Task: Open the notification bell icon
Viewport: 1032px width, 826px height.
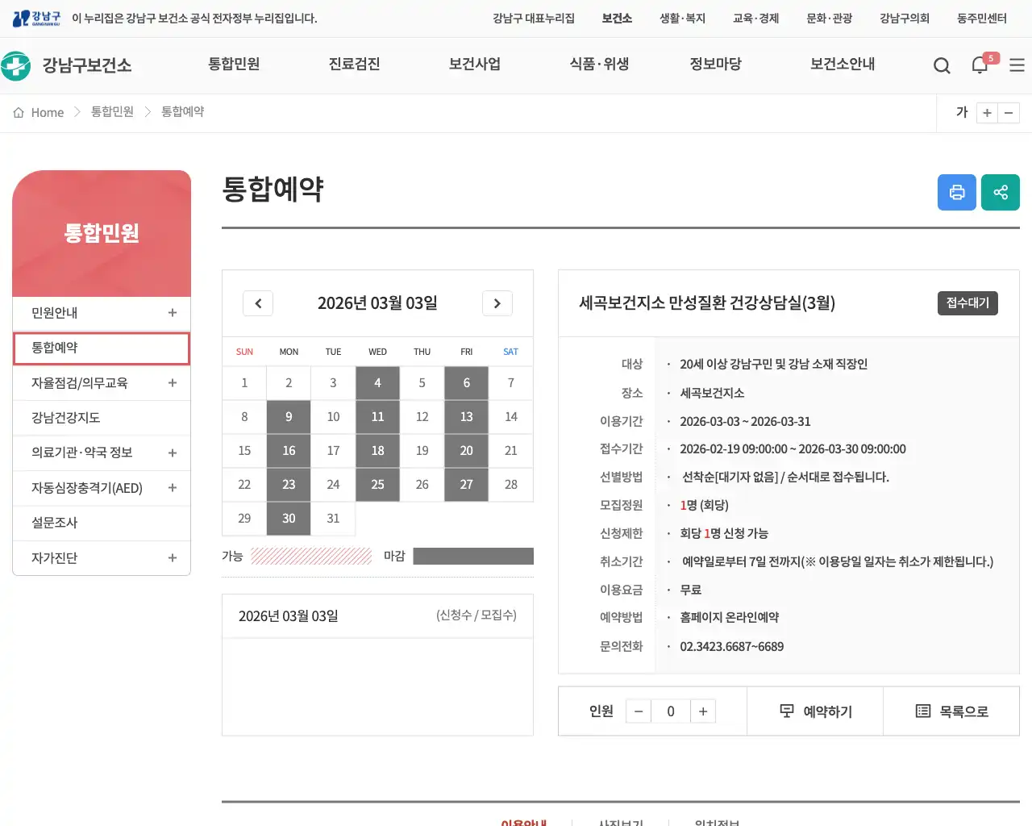Action: click(x=980, y=65)
